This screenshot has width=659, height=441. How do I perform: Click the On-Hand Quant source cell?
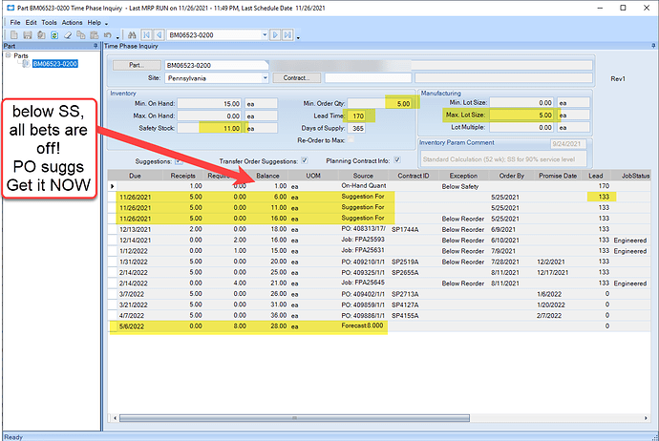(x=364, y=185)
